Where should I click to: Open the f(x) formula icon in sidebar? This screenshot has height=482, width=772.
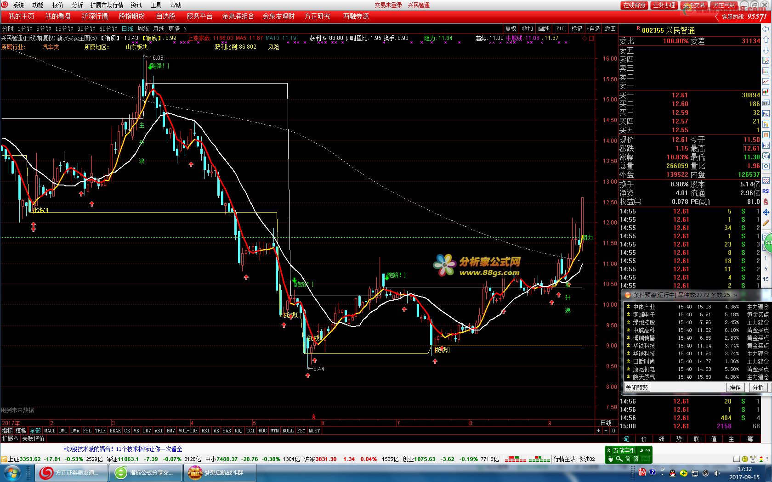(x=766, y=156)
